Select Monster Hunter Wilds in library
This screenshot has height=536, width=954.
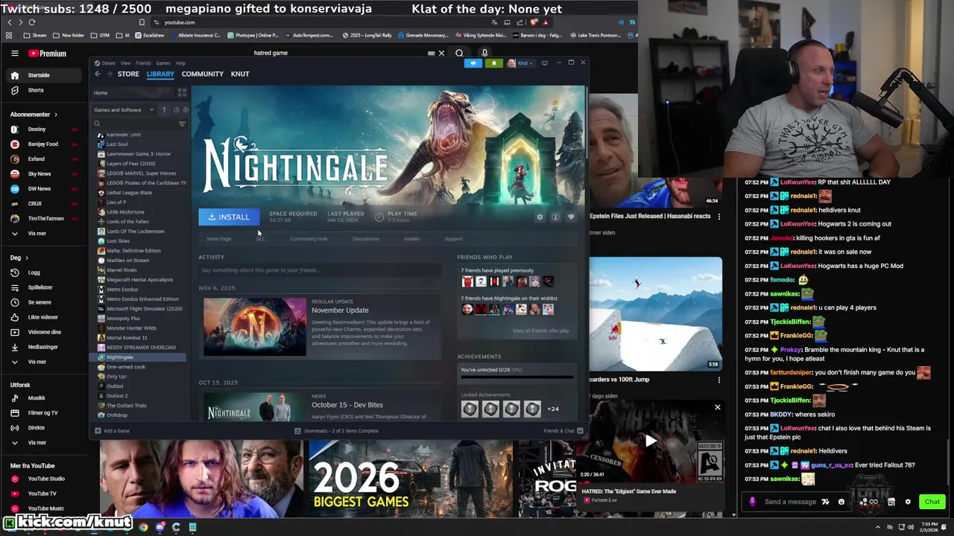(131, 328)
